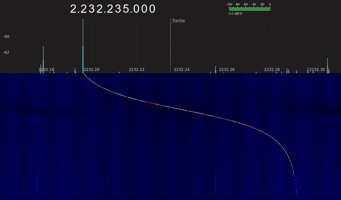Click the last 1 Hz digit of the frequency
This screenshot has height=200, width=341.
click(152, 9)
